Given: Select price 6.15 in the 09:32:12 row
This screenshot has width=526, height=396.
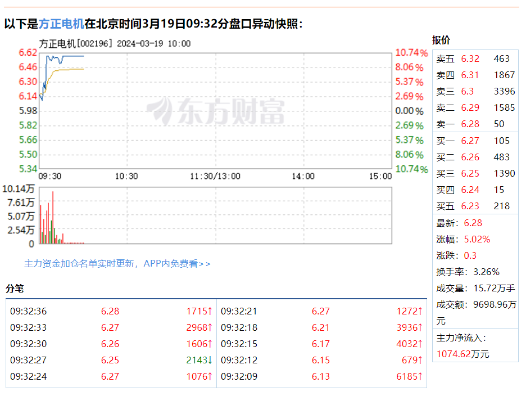Looking at the screenshot, I should [x=321, y=360].
